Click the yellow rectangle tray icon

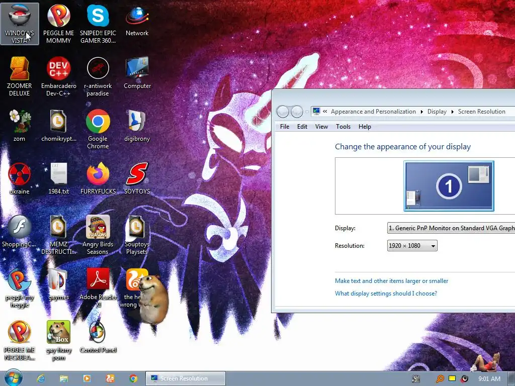[452, 378]
